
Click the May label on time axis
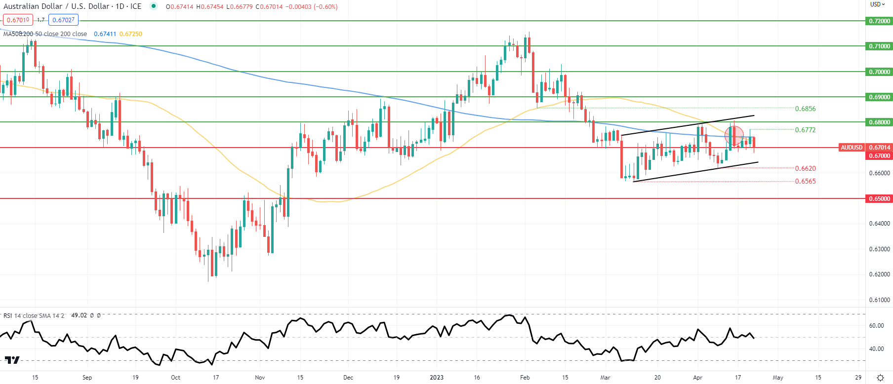pos(778,378)
